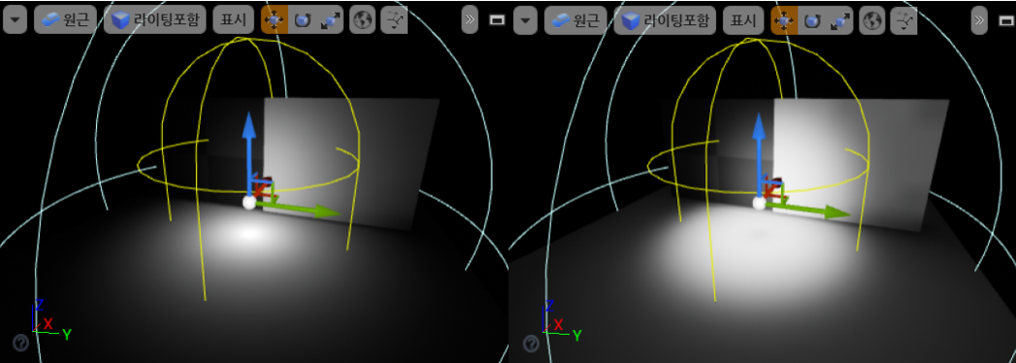Expand hidden toolbar items in left viewport
Viewport: 1016px width, 363px height.
(x=470, y=20)
